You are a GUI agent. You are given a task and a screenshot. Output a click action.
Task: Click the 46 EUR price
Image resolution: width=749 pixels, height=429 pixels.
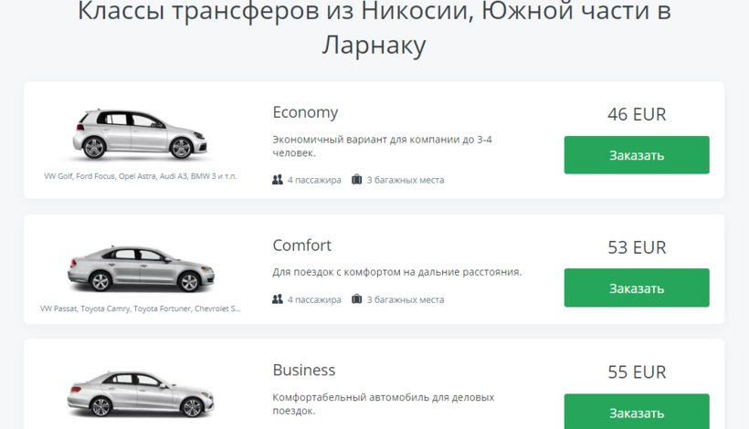637,114
